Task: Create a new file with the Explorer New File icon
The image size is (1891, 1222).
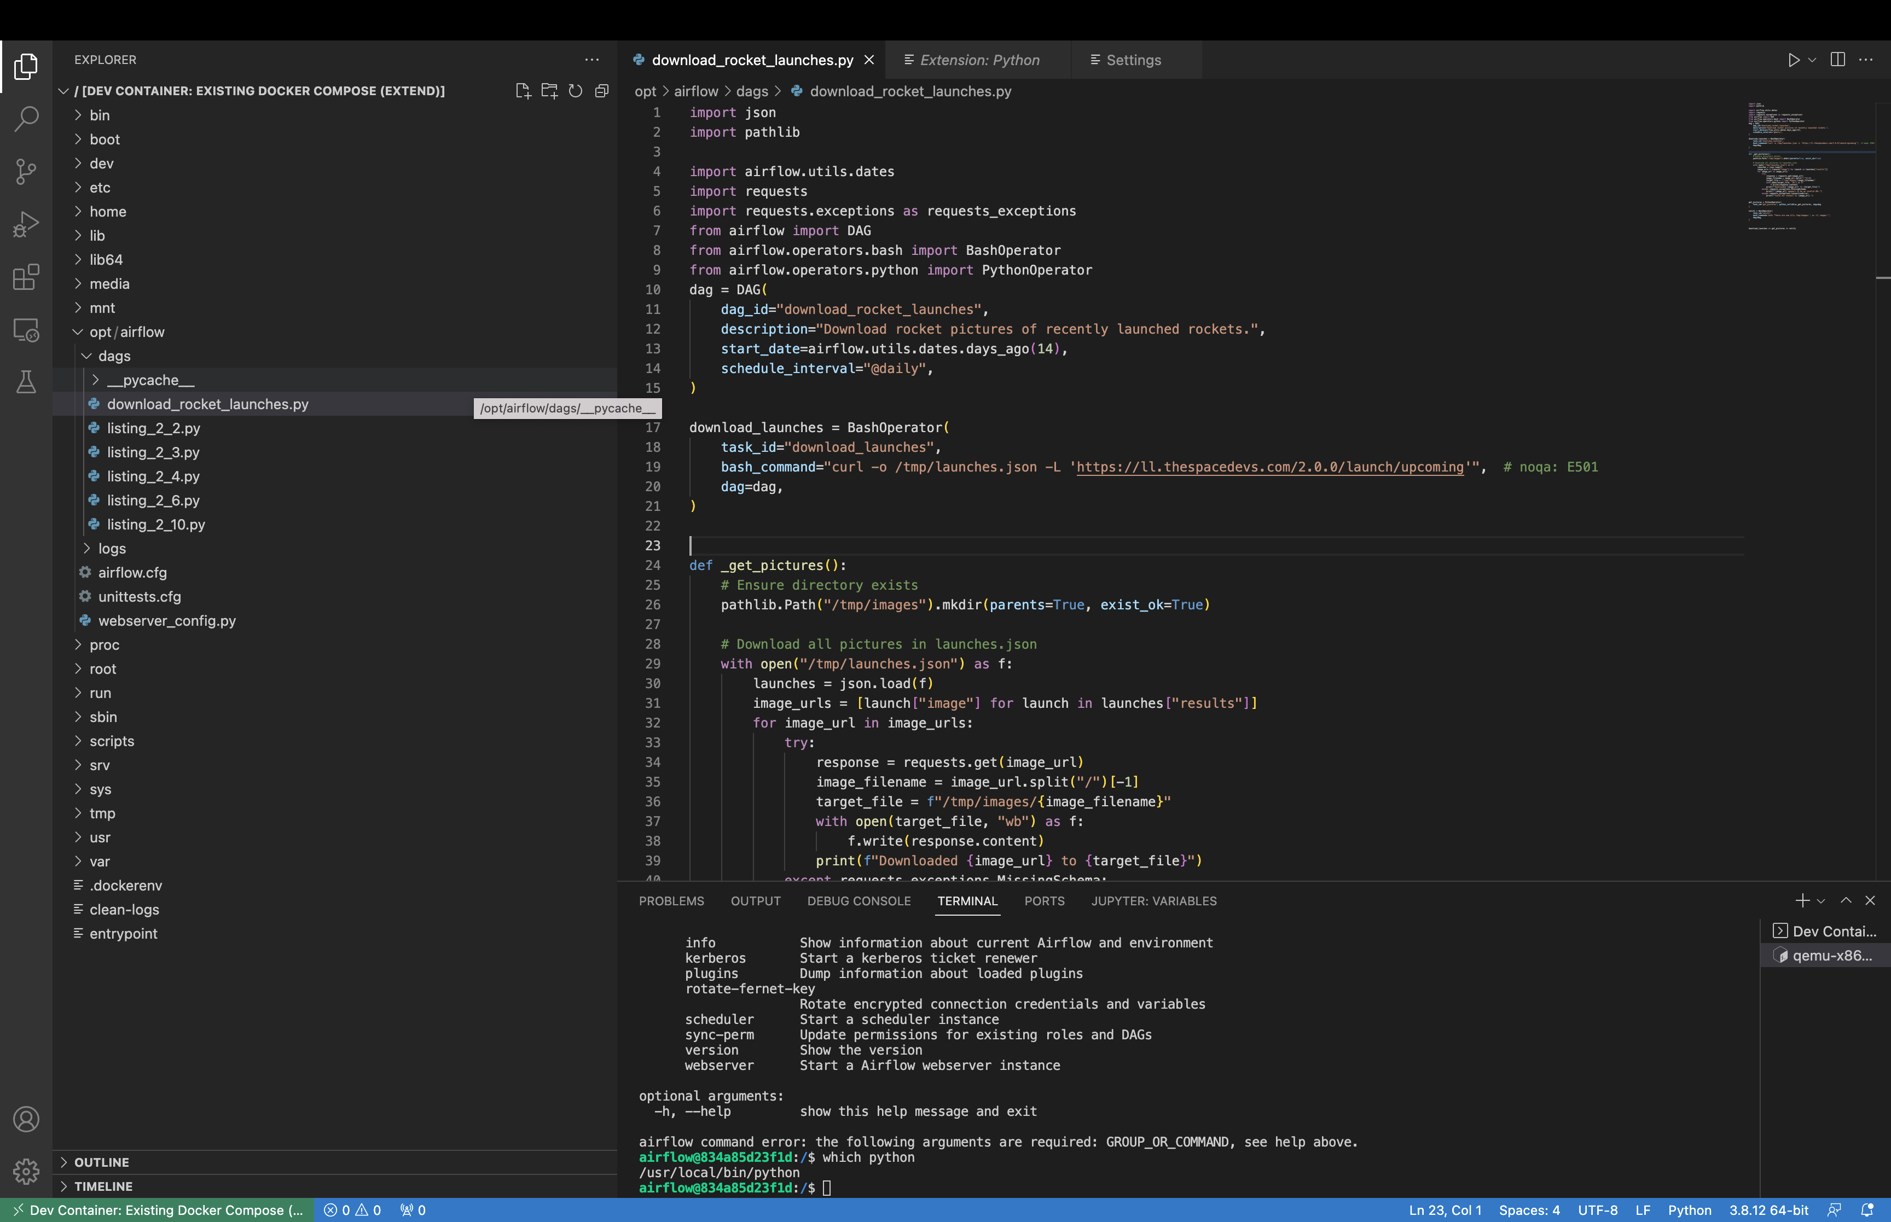Action: point(523,90)
